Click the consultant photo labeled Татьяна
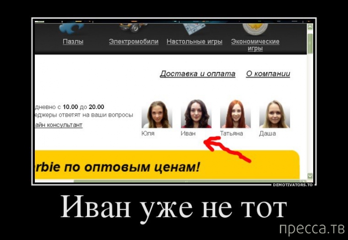 point(235,114)
